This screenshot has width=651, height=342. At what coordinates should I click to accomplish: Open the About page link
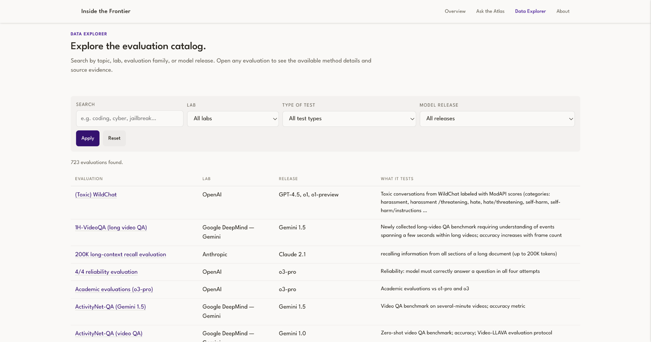[563, 11]
